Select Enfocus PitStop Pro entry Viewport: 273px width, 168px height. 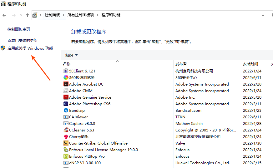tap(87, 156)
